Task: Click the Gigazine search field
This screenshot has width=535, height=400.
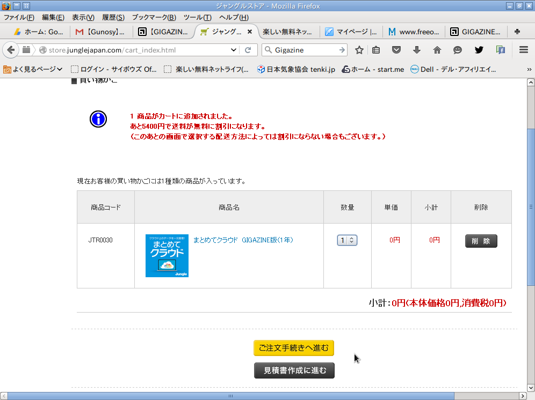Action: click(306, 50)
